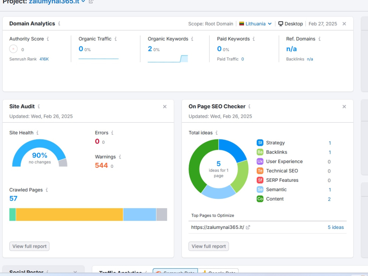Close the On Page SEO Checker widget
368x276 pixels.
[x=344, y=107]
